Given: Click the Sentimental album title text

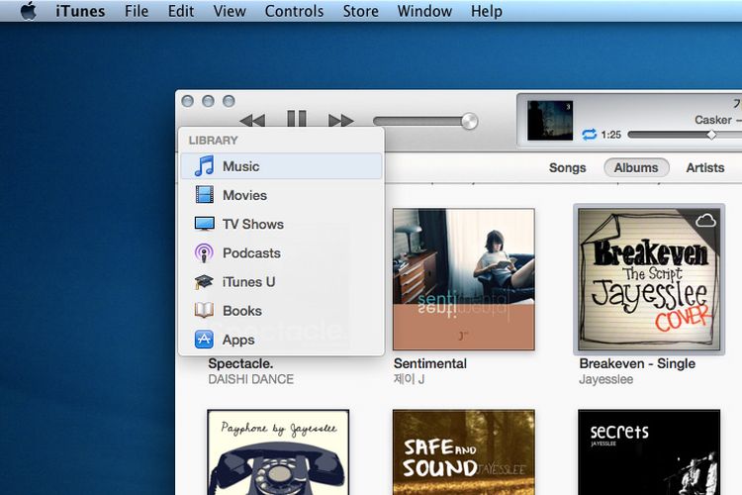Looking at the screenshot, I should 429,363.
